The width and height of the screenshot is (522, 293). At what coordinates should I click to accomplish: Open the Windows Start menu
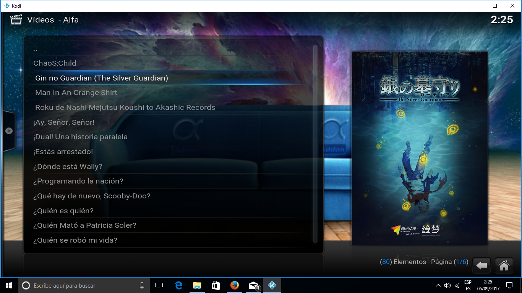(x=9, y=285)
